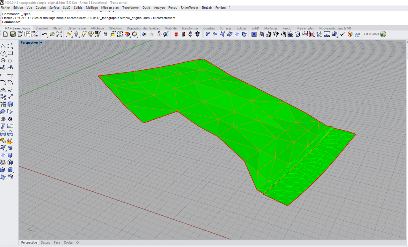Screen dimensions: 408x247
Task: Click the black checkmark icon
Action: (343, 34)
